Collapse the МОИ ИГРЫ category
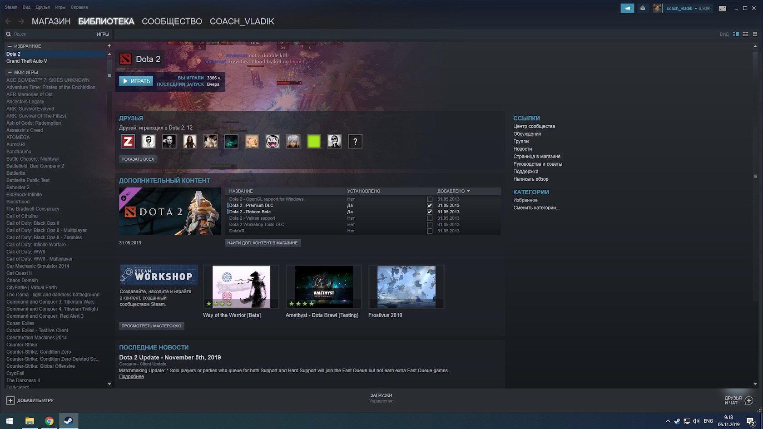Viewport: 763px width, 429px height. 10,72
